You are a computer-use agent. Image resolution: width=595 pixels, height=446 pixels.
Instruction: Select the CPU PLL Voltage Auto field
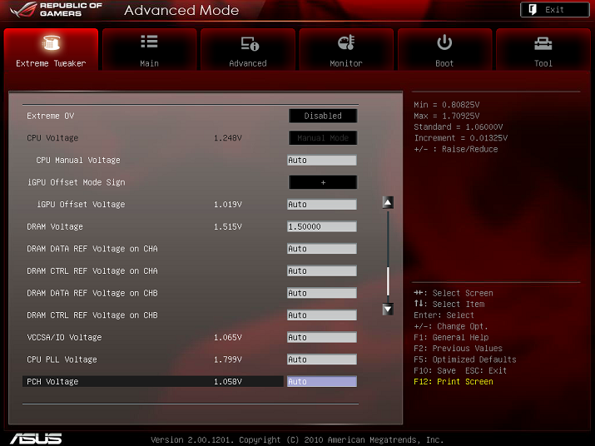(x=322, y=359)
